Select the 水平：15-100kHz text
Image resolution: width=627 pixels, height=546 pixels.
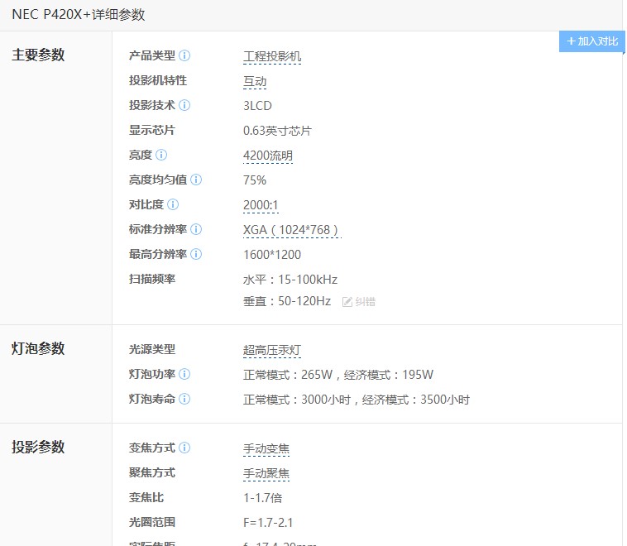pos(290,279)
